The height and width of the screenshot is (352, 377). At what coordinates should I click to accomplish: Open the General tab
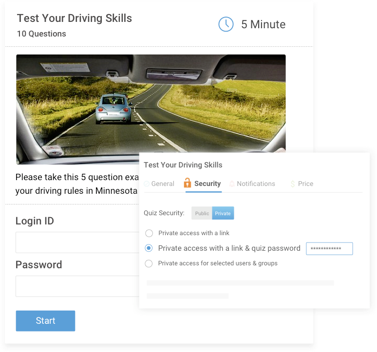pyautogui.click(x=159, y=184)
